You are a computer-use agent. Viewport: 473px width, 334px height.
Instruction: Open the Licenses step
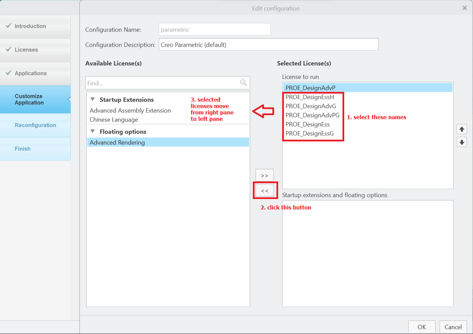pyautogui.click(x=36, y=50)
